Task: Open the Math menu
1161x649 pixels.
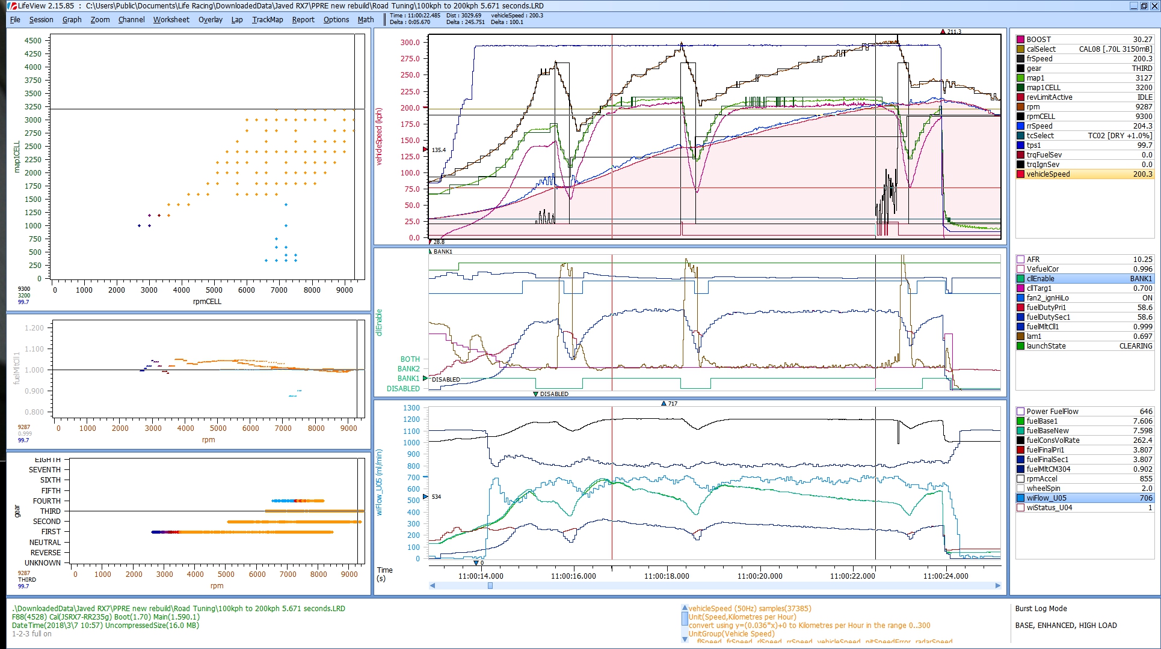Action: click(x=365, y=19)
